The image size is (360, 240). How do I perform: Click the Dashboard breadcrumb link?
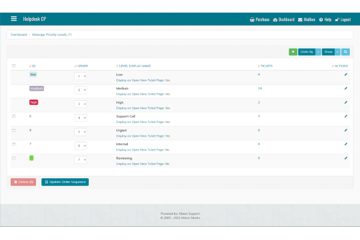[19, 35]
